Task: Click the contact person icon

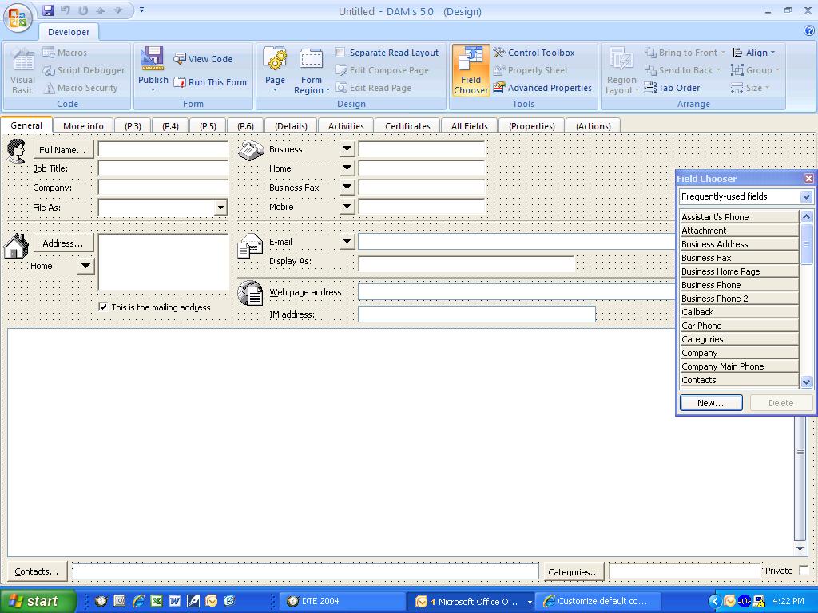Action: [17, 151]
